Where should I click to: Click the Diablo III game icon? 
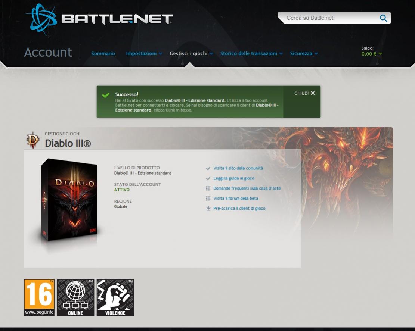33,140
